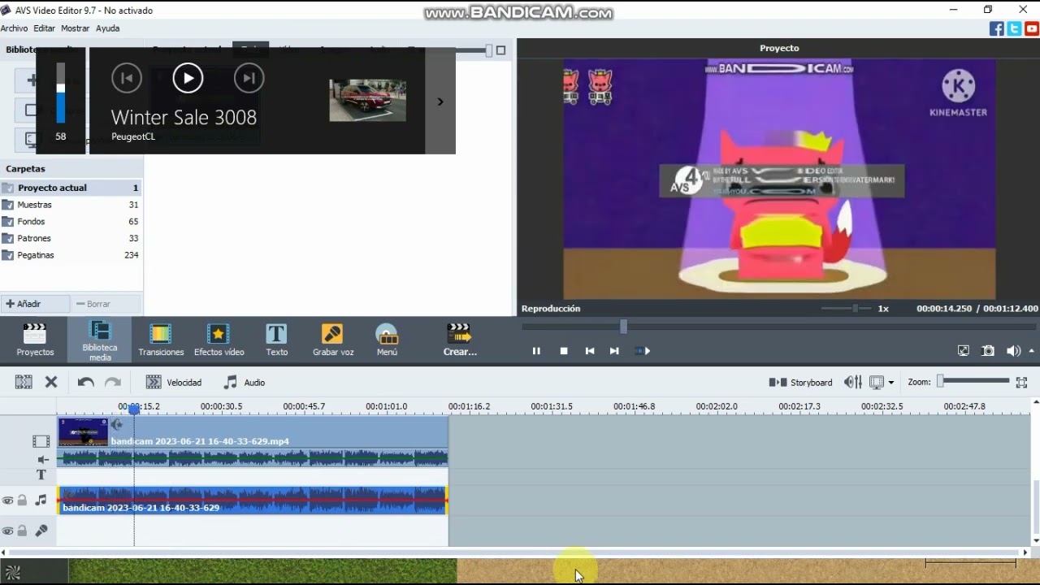Click the text track T icon
The height and width of the screenshot is (585, 1040).
tap(41, 474)
